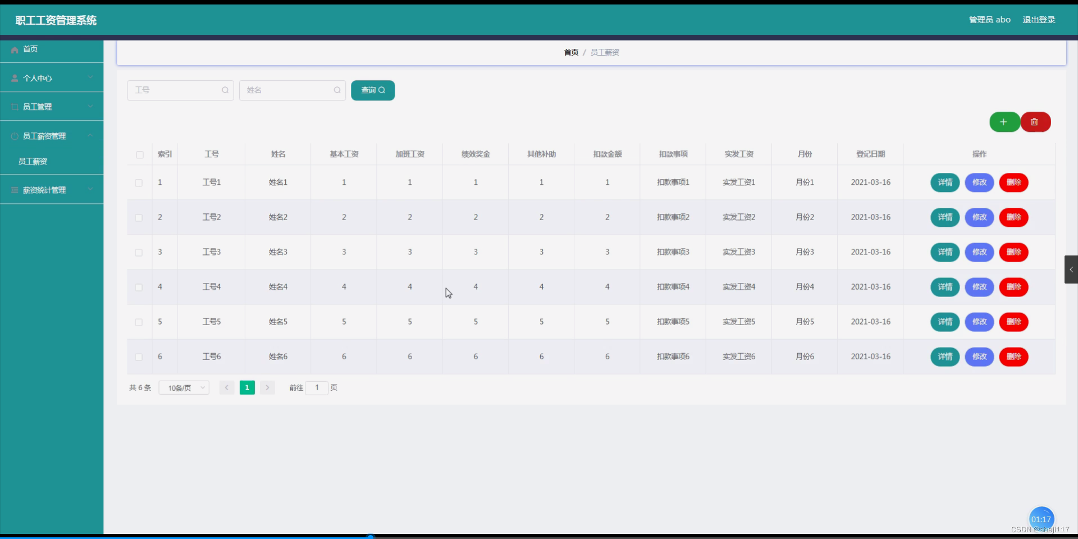Focus the 姓名 search input field
This screenshot has width=1078, height=539.
pyautogui.click(x=292, y=90)
